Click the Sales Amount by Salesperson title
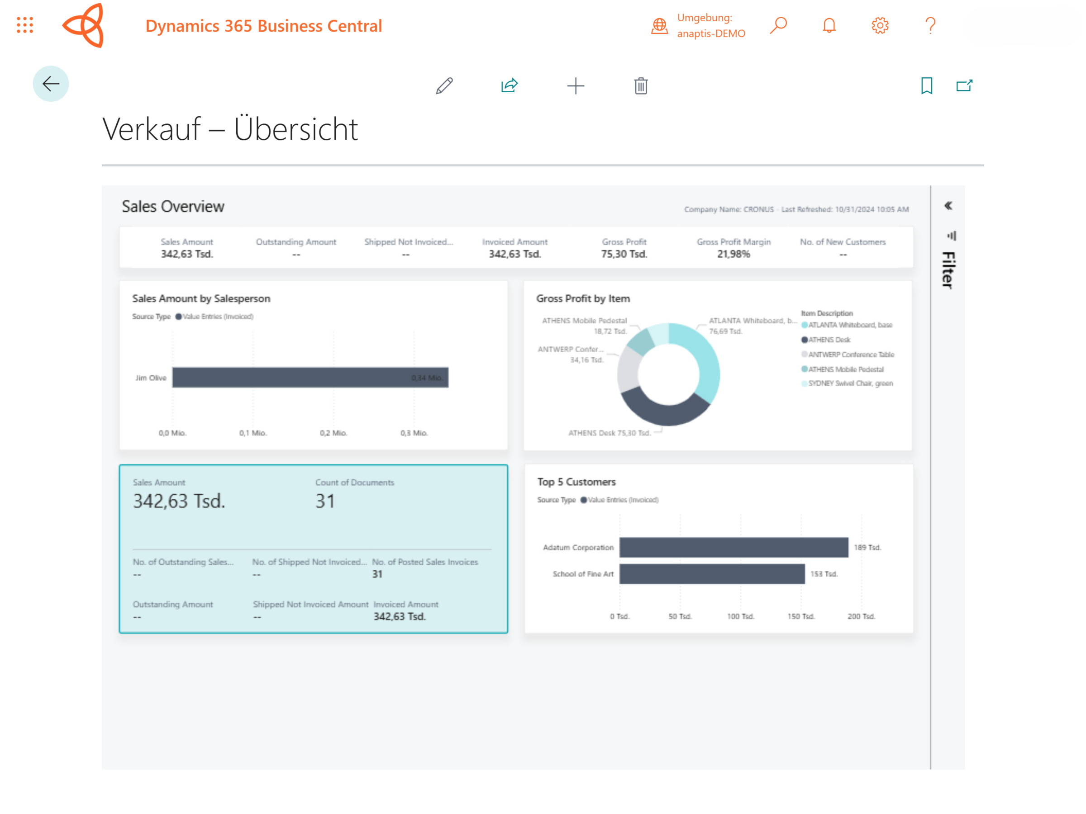 [x=201, y=298]
